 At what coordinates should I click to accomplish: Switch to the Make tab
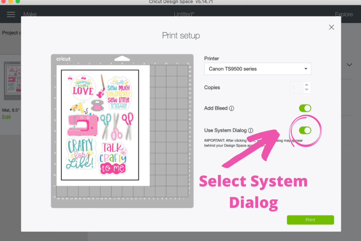[30, 14]
